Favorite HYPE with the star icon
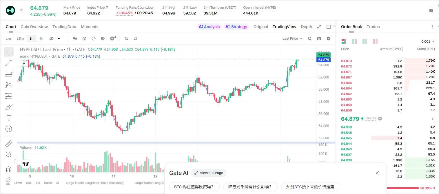This screenshot has height=194, width=439. tap(21, 10)
